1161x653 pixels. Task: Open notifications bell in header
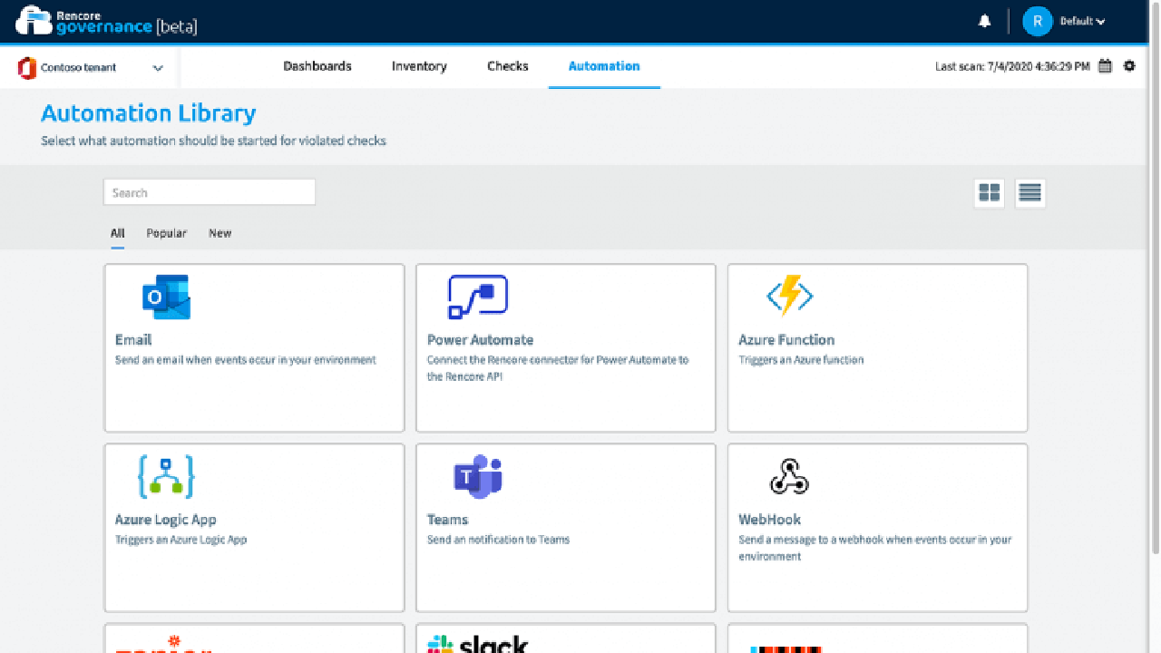[x=985, y=22]
